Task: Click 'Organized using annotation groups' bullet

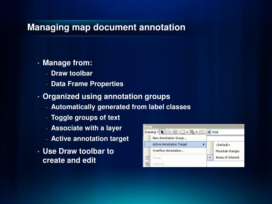Action: pyautogui.click(x=106, y=97)
